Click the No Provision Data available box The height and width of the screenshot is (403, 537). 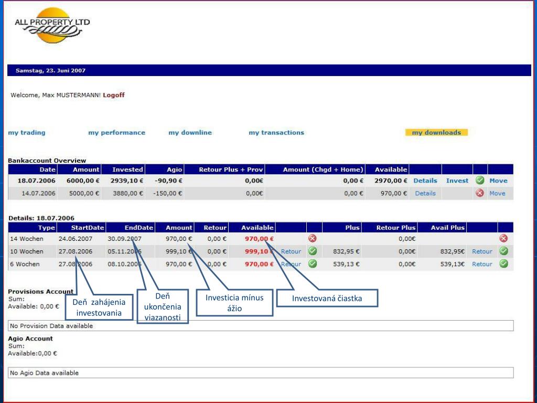[x=261, y=325]
